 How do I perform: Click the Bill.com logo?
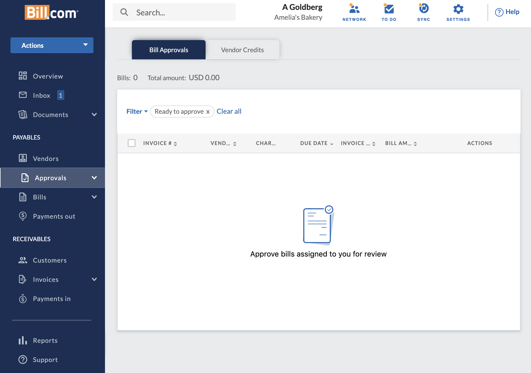[x=52, y=12]
